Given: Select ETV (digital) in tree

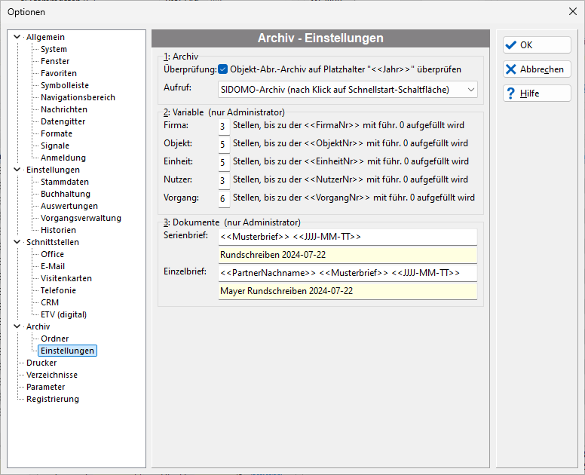Looking at the screenshot, I should [x=64, y=314].
